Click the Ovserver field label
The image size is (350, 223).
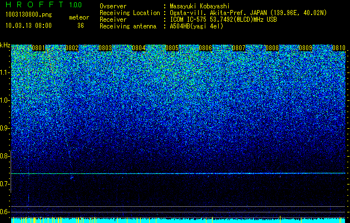[113, 6]
